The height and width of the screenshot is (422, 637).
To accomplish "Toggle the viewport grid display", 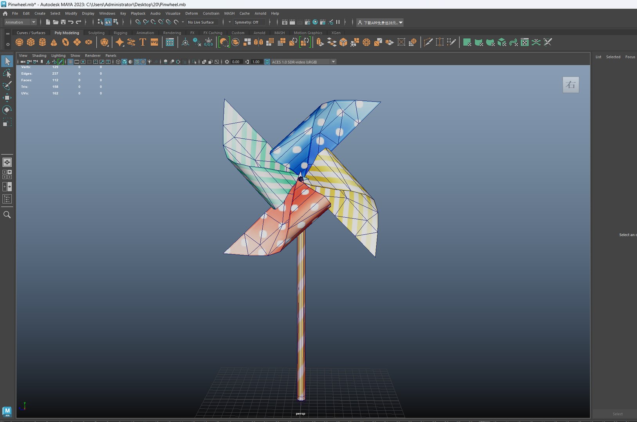I will click(70, 62).
